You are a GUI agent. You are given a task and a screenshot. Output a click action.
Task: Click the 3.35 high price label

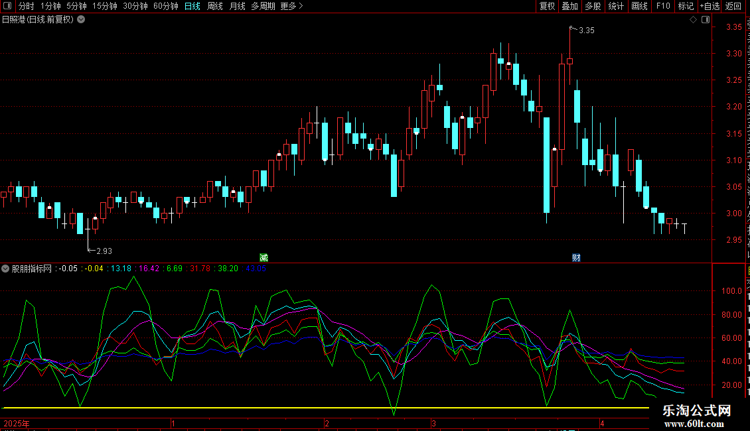click(x=587, y=30)
